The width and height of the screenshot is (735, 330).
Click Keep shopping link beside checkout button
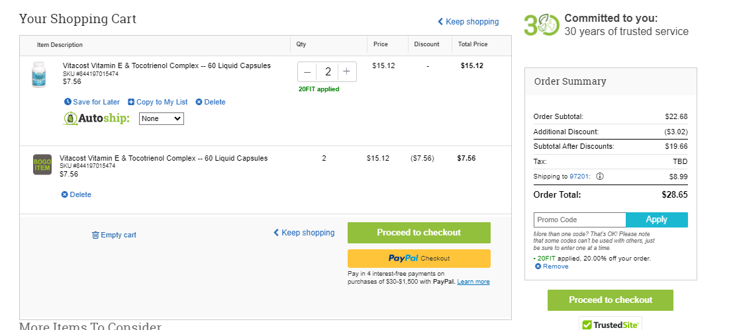pyautogui.click(x=304, y=233)
